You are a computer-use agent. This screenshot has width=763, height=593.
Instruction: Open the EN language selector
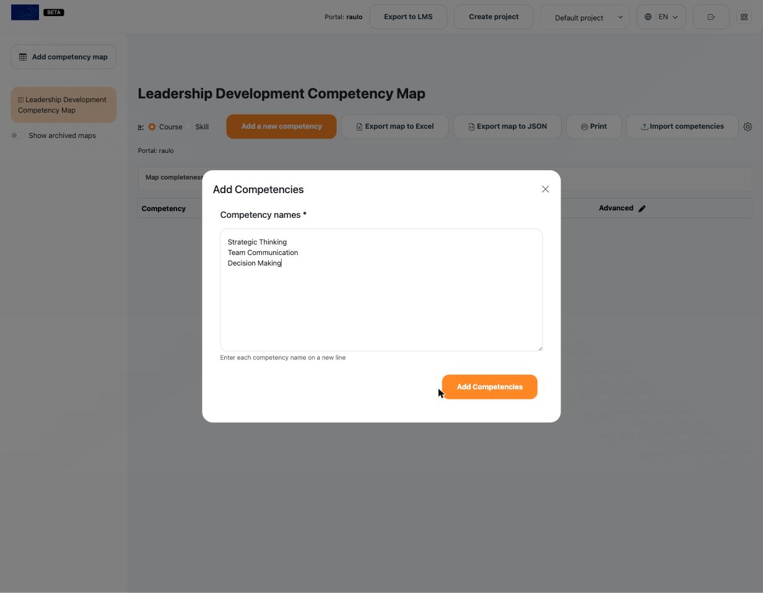(661, 17)
